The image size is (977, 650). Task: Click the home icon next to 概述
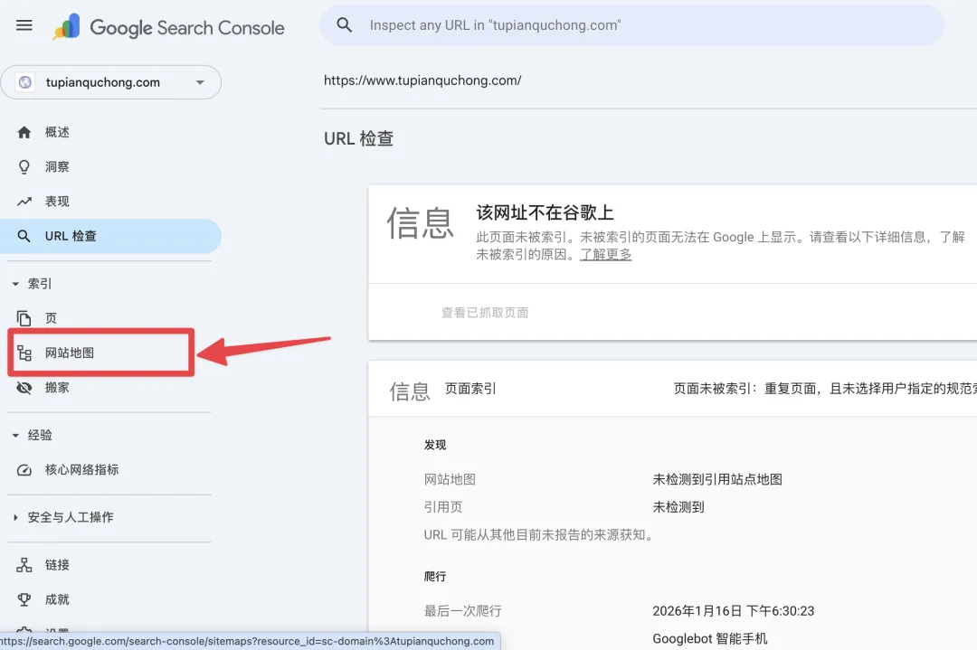(x=24, y=132)
